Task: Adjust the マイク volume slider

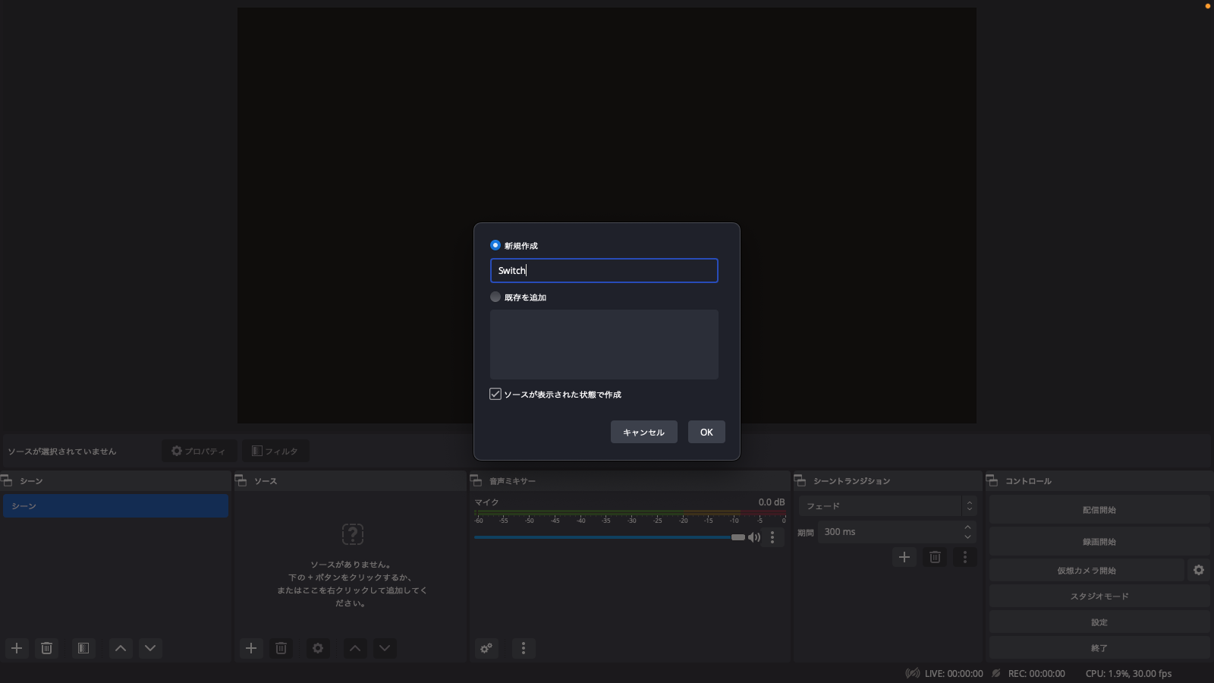Action: point(609,537)
